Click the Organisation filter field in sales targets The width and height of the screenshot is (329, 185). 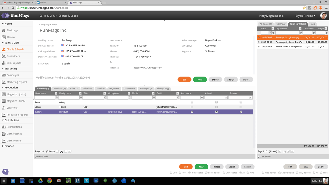[x=287, y=33]
